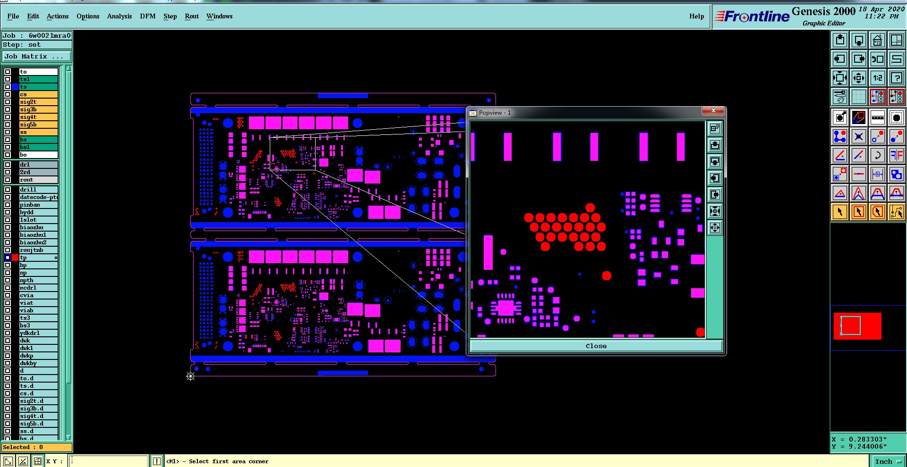This screenshot has height=467, width=907.
Task: Click the Home view icon
Action: click(877, 40)
